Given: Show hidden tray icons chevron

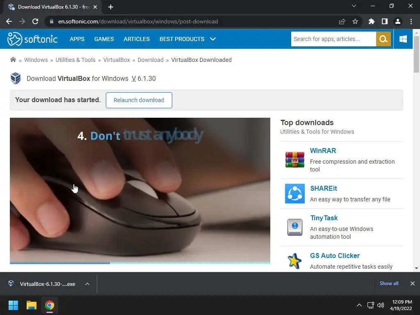Looking at the screenshot, I should [x=359, y=305].
